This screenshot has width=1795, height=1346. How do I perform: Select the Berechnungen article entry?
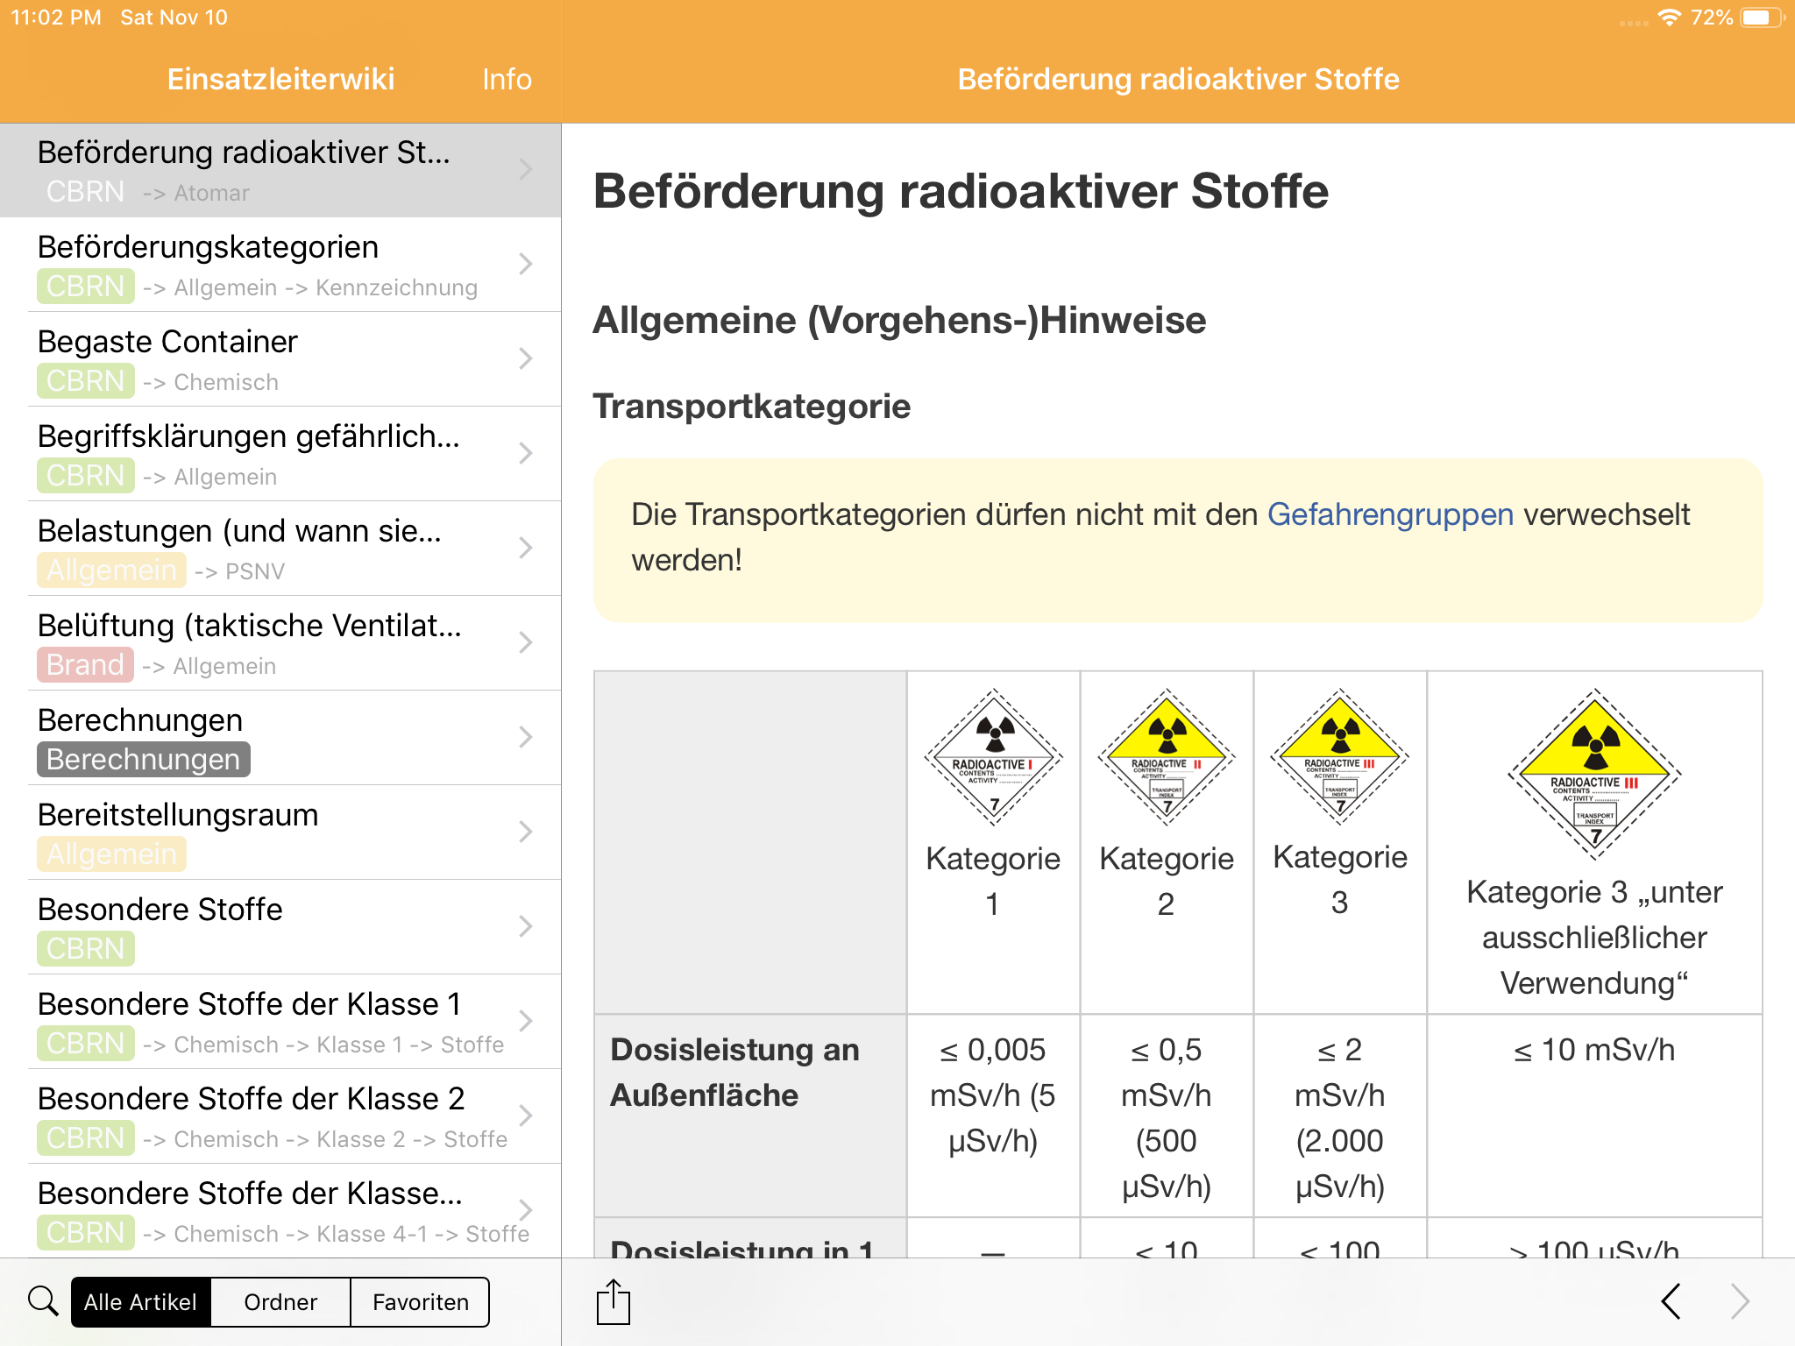click(263, 737)
